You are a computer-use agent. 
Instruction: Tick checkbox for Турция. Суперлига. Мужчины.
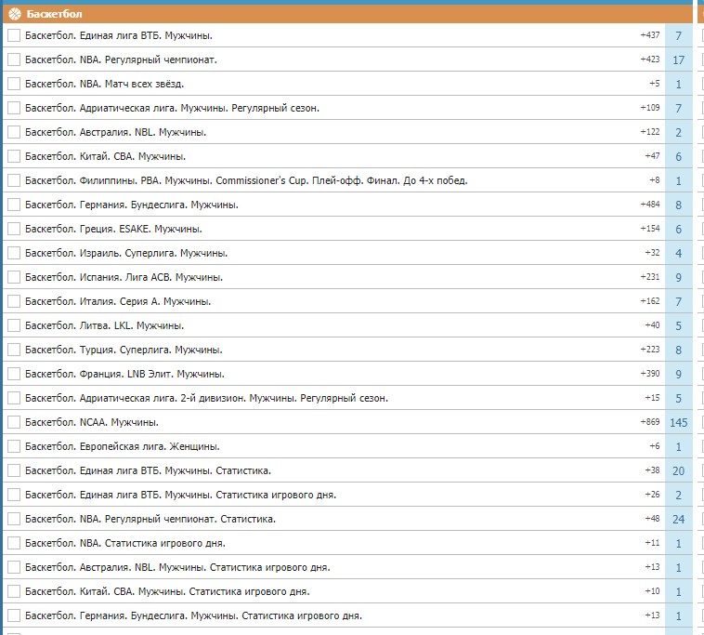click(14, 350)
